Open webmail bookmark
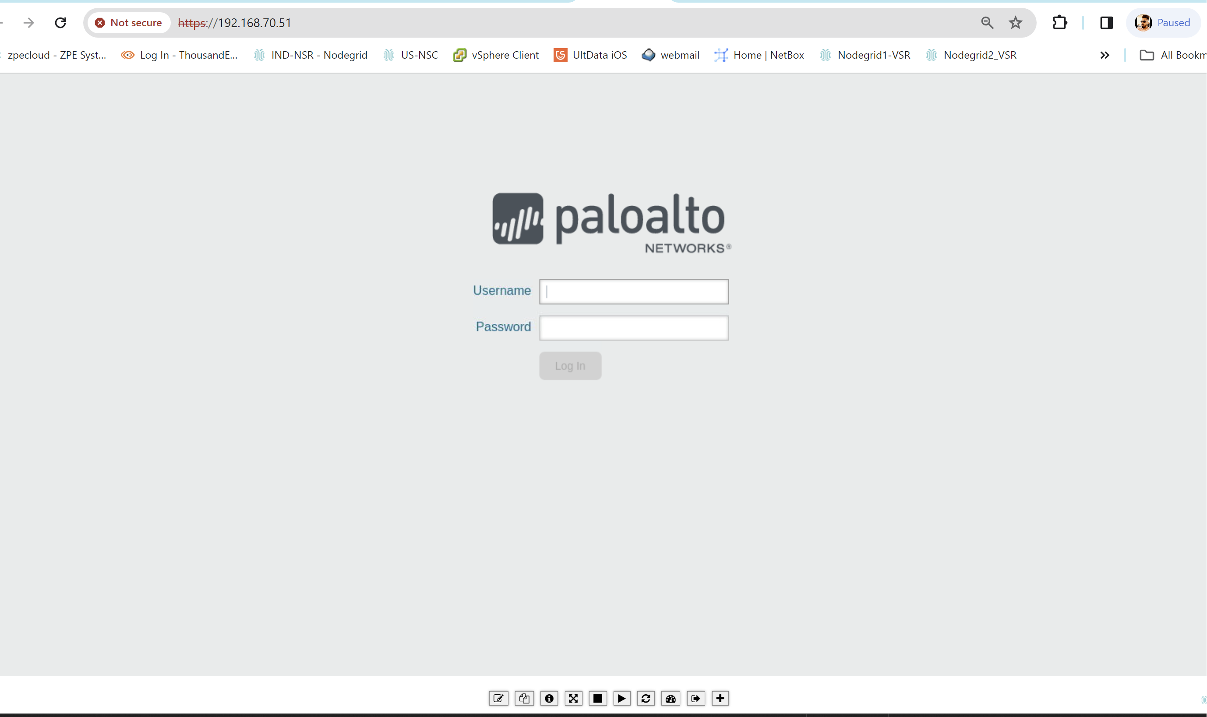Viewport: 1207px width, 717px height. point(671,55)
